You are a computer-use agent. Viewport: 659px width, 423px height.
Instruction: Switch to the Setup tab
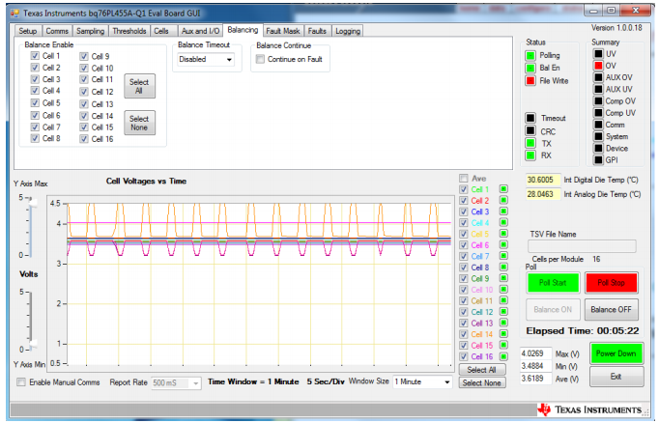click(28, 31)
